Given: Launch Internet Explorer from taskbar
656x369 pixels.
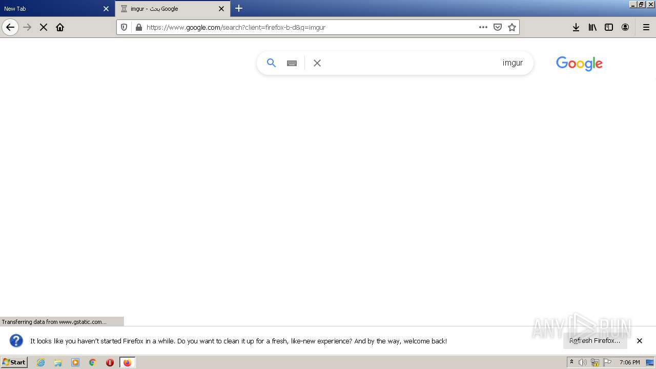Looking at the screenshot, I should pos(41,362).
